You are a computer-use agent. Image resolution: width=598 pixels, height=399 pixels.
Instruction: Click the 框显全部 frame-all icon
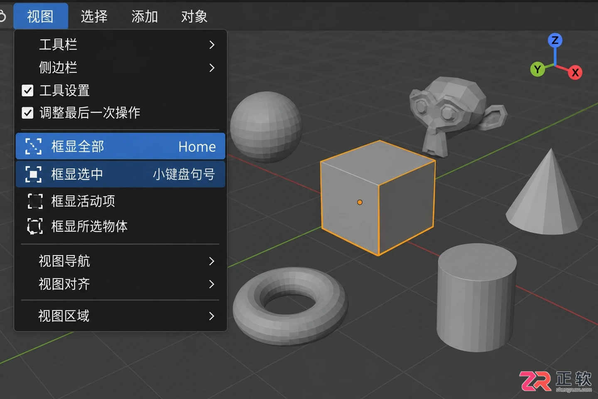coord(33,146)
